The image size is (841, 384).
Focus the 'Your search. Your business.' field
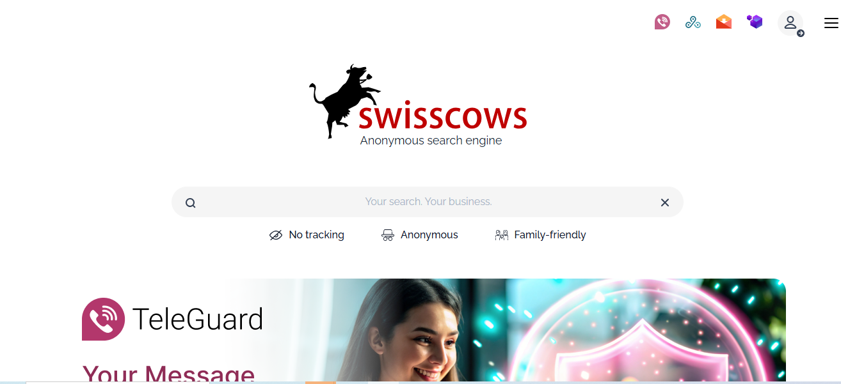[428, 202]
